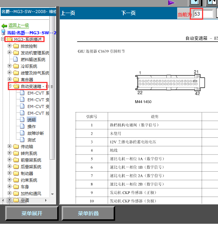
Task: Select the MG3-系统描述 folder
Action: (x=28, y=39)
